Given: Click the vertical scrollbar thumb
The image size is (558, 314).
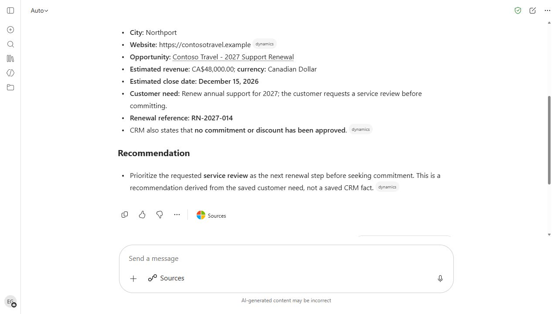Looking at the screenshot, I should pos(549,140).
